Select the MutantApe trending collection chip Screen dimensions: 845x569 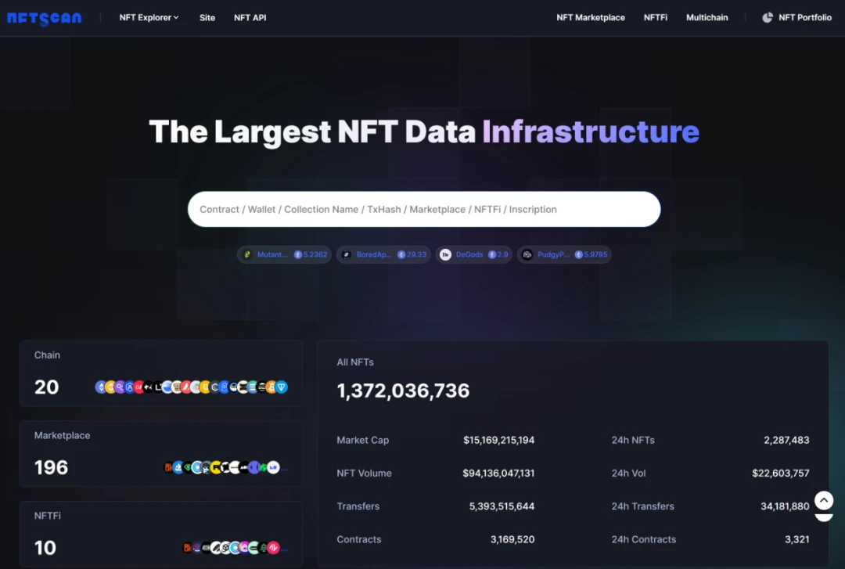pos(284,254)
